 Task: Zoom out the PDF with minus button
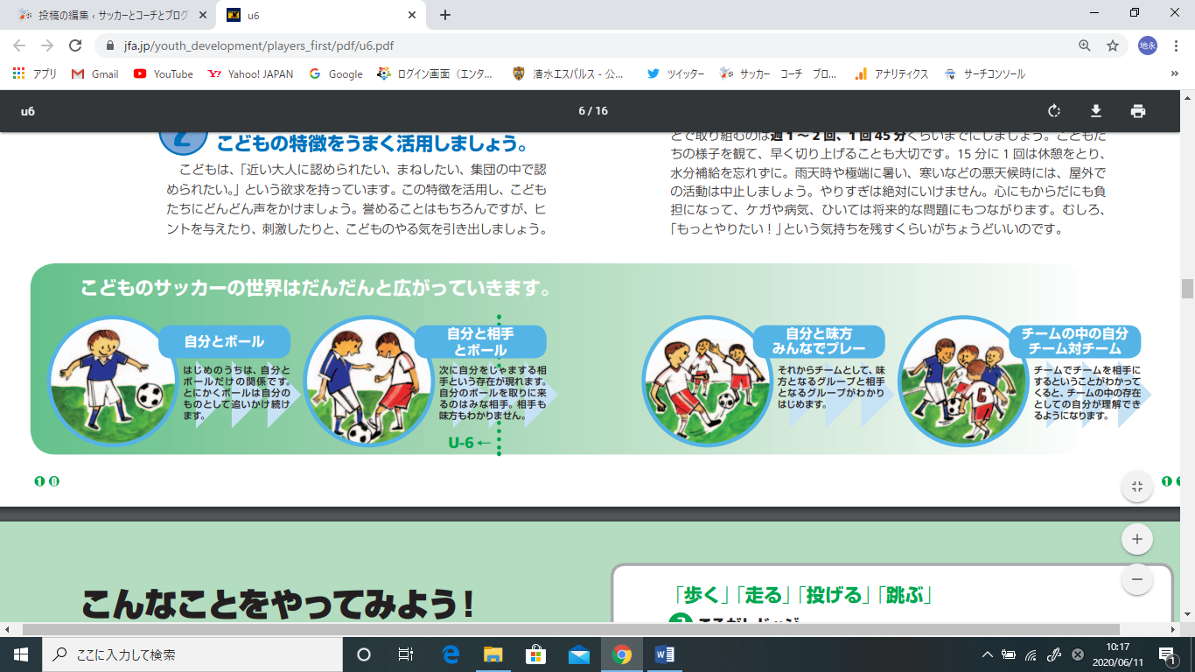pyautogui.click(x=1136, y=578)
